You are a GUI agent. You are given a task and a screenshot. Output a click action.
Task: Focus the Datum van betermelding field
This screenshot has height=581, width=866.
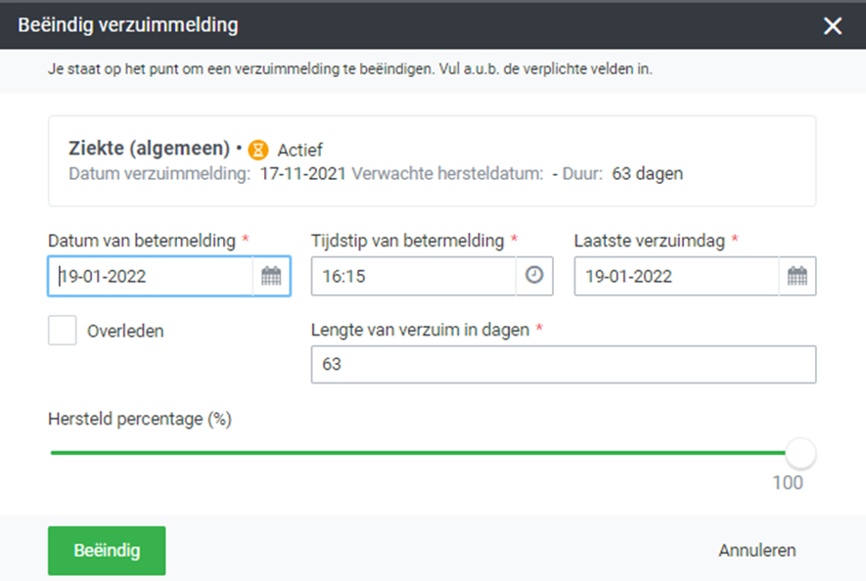pos(152,277)
